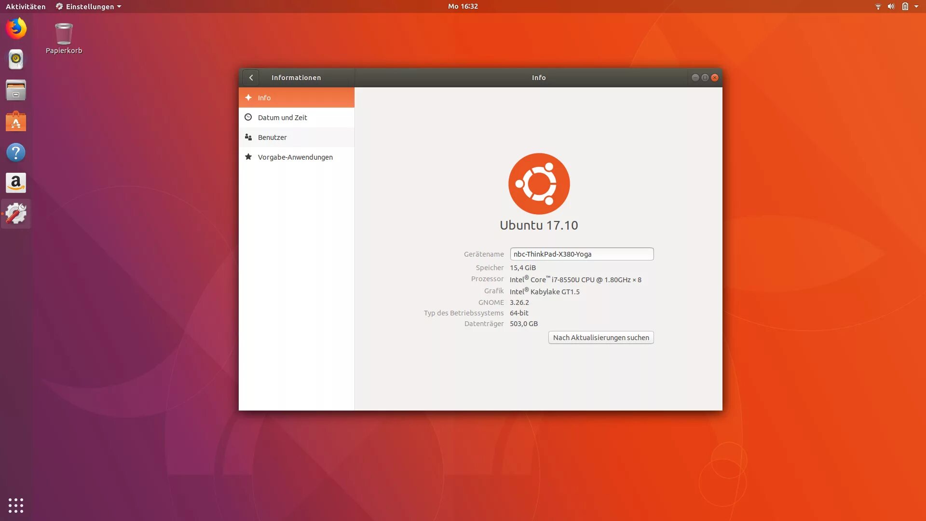Click the Gerätename text field
The image size is (926, 521).
(x=581, y=254)
